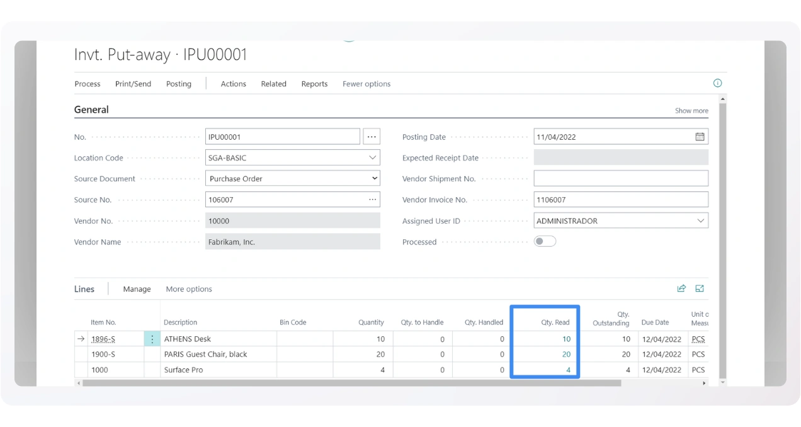801x427 pixels.
Task: Click Qty. Read column header
Action: click(555, 322)
